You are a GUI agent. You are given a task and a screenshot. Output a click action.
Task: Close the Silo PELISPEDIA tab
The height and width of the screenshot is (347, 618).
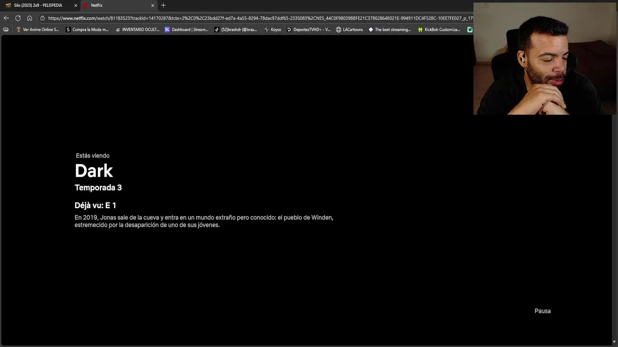(x=75, y=5)
